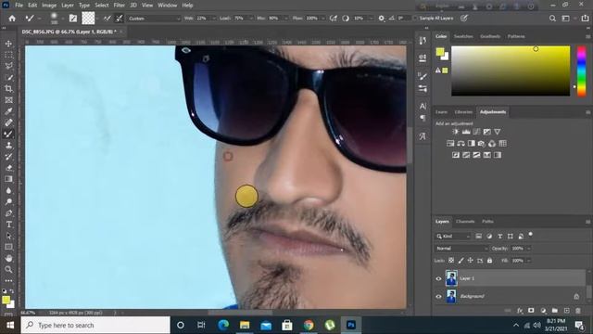Delete layer with trash icon
Screen dimensions: 593x334
578,311
